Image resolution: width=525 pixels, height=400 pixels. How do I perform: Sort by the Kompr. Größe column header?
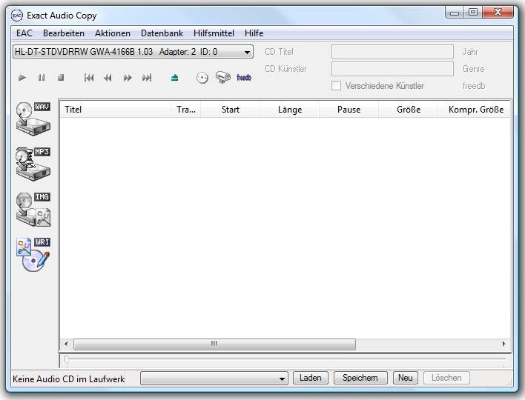pyautogui.click(x=475, y=110)
